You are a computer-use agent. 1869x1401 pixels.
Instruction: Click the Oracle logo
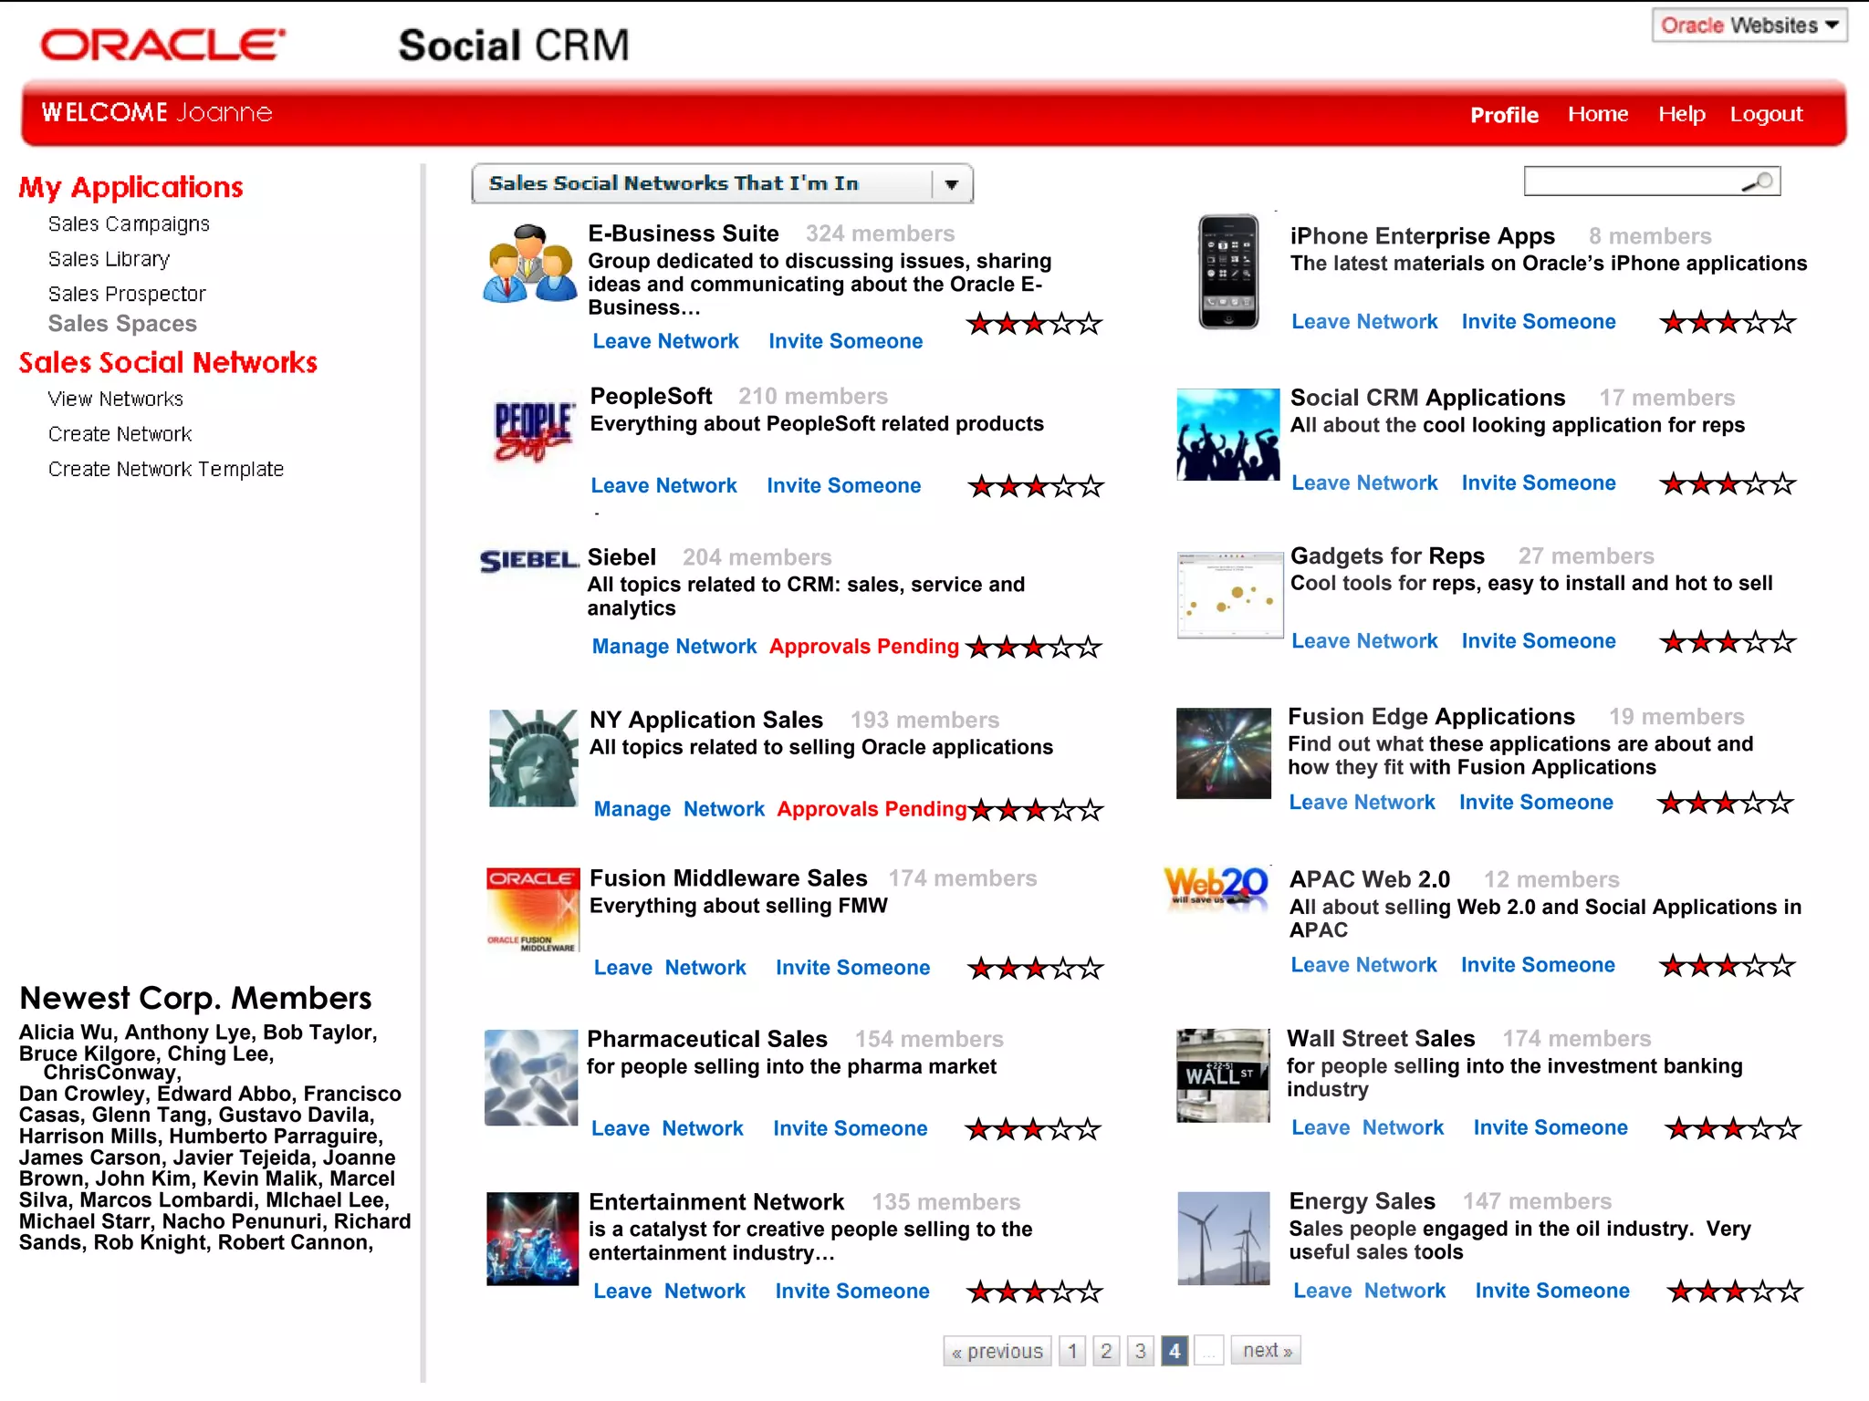[162, 44]
